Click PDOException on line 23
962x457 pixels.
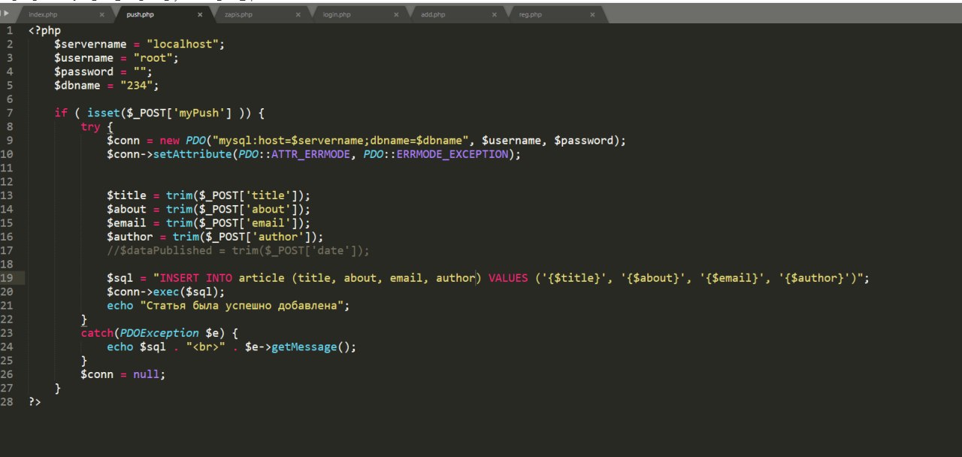point(159,333)
